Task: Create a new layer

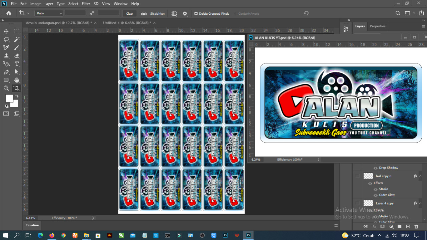Action: point(408,226)
